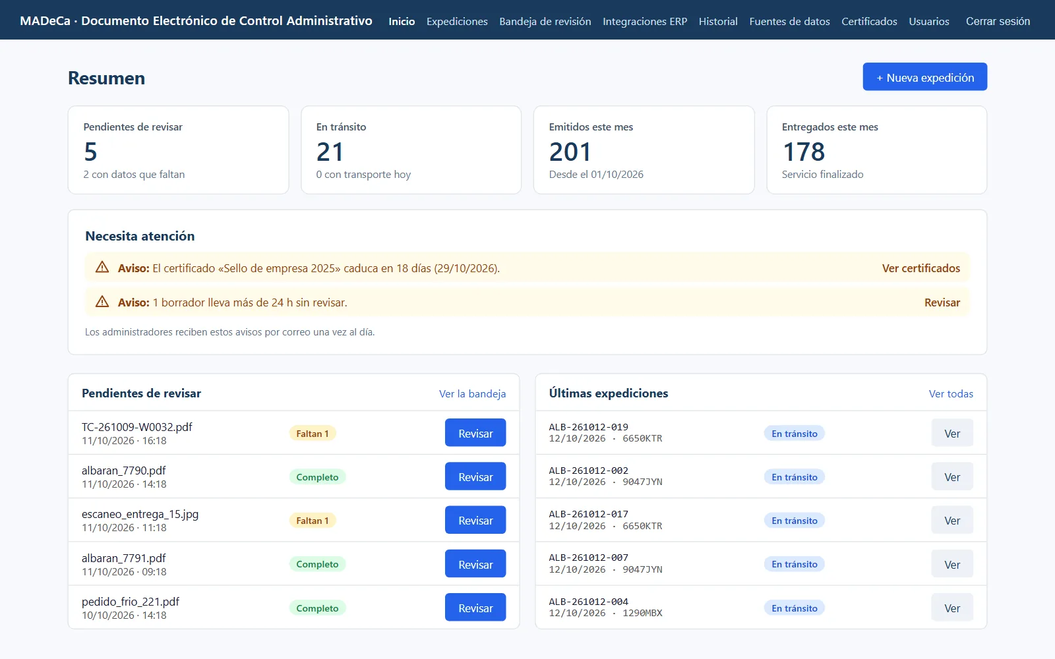Image resolution: width=1055 pixels, height=659 pixels.
Task: View shipment ALB-261012-007
Action: pos(952,564)
